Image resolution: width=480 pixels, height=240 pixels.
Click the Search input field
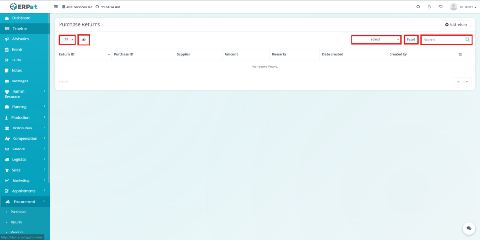(x=443, y=40)
